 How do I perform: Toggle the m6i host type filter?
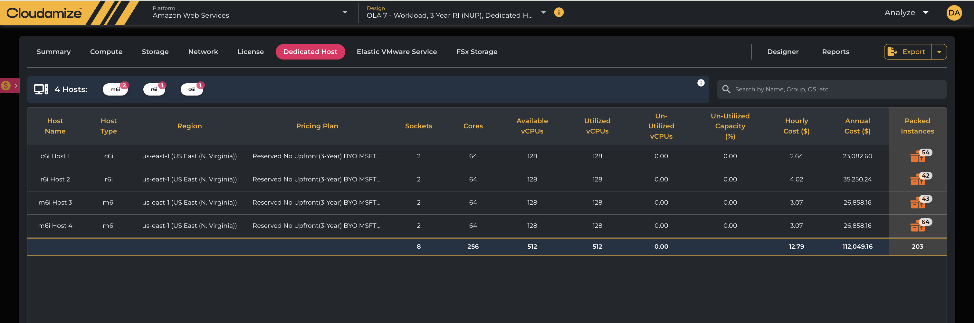(115, 89)
